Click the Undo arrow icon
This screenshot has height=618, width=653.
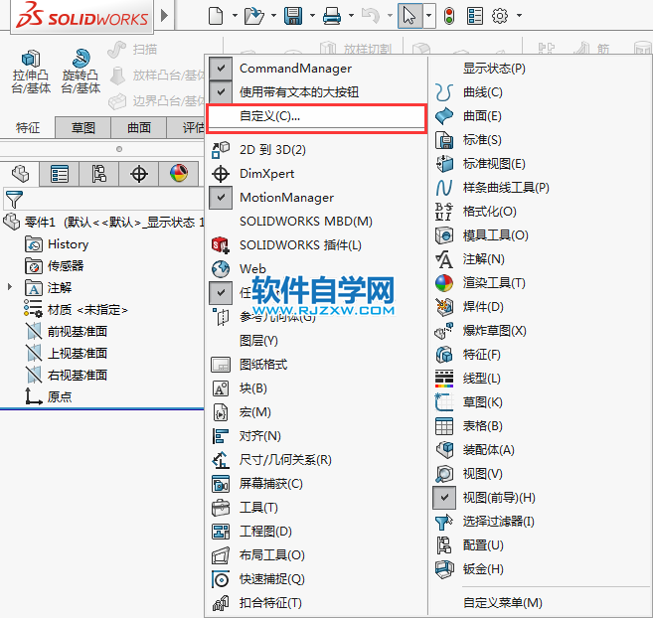[x=371, y=16]
